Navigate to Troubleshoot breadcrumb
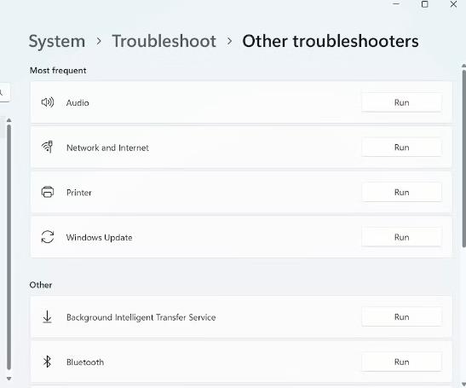This screenshot has width=466, height=388. (x=164, y=41)
